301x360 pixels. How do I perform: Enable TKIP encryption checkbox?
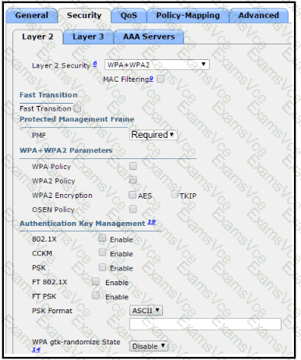point(175,194)
